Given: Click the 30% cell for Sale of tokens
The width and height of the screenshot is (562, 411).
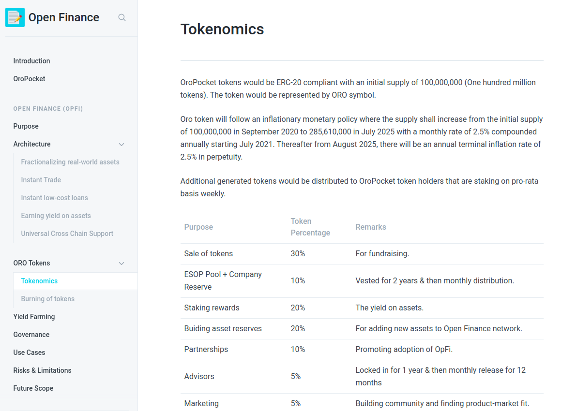Looking at the screenshot, I should [x=298, y=253].
